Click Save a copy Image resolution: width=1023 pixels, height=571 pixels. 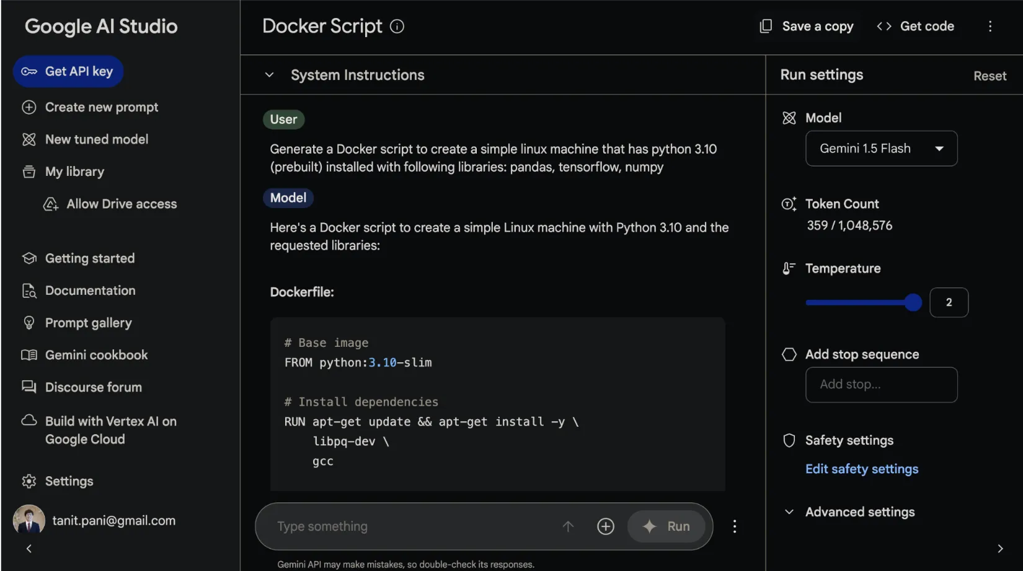(x=818, y=26)
